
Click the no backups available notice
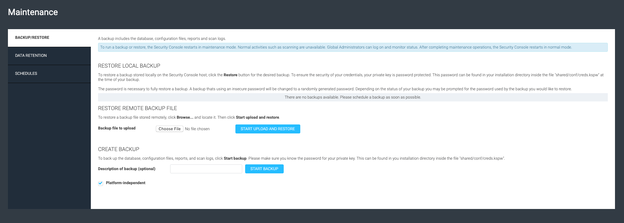[x=353, y=97]
